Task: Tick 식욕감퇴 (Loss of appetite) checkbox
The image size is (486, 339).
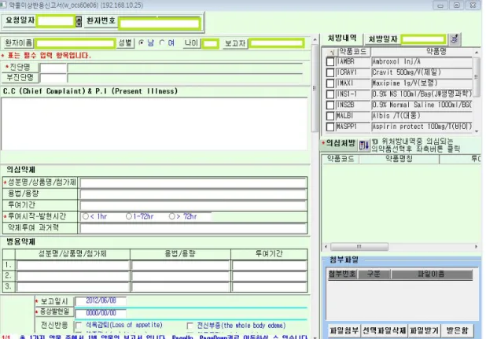Action: point(79,326)
